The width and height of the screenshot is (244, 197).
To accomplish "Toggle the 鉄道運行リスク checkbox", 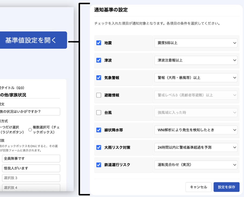I will (x=99, y=165).
